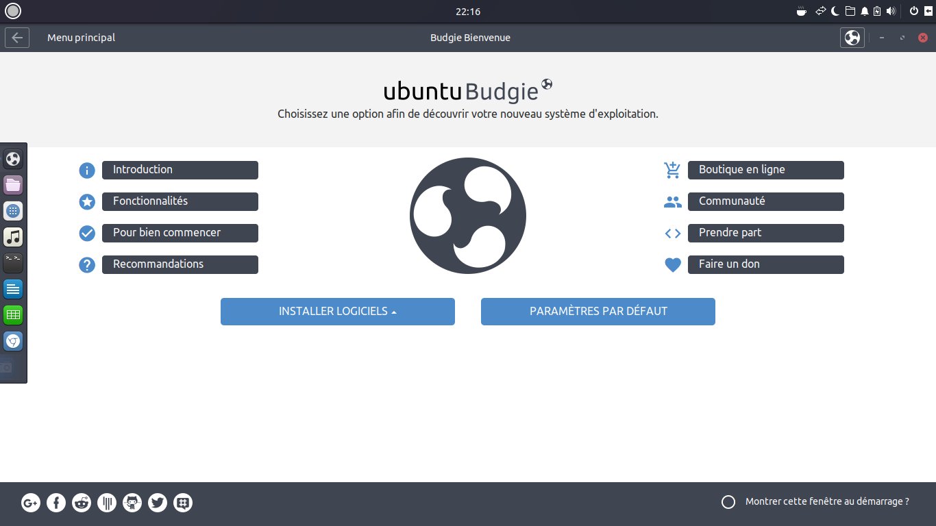This screenshot has width=936, height=526.
Task: Click the star icon beside Fonctionnalités
Action: [x=87, y=202]
